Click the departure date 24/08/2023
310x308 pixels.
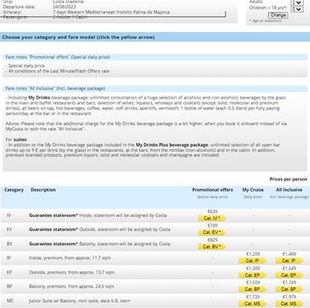click(64, 6)
